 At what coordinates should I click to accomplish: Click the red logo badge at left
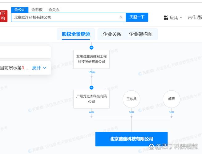click(x=4, y=16)
